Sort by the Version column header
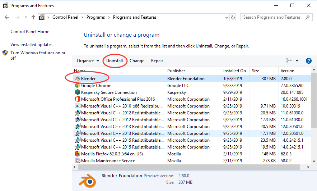This screenshot has height=191, width=317. (294, 71)
